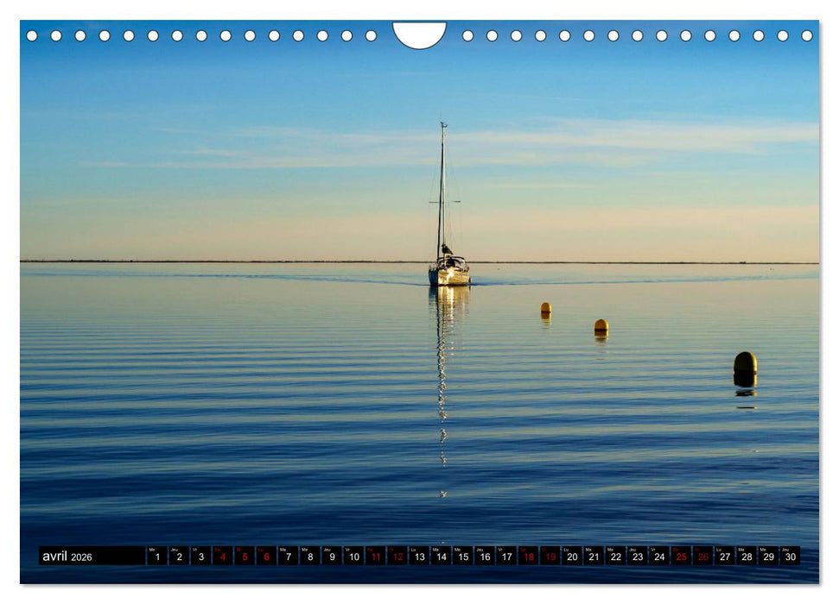The image size is (839, 604).
Task: Click the last binding hole at top right
Action: (807, 35)
